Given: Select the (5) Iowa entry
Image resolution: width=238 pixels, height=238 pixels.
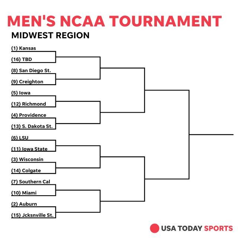Looking at the screenshot, I should point(21,93).
